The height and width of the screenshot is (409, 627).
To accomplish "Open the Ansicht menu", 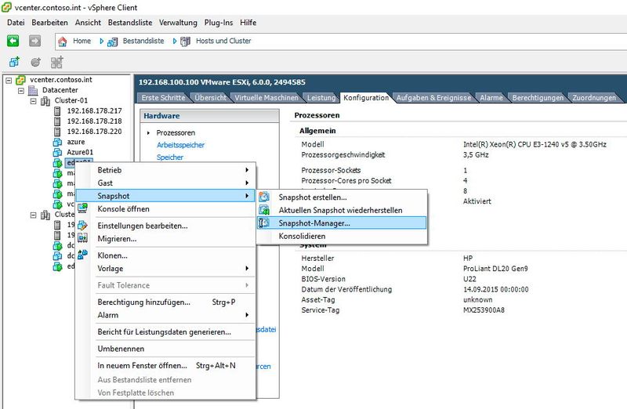I will pyautogui.click(x=88, y=23).
